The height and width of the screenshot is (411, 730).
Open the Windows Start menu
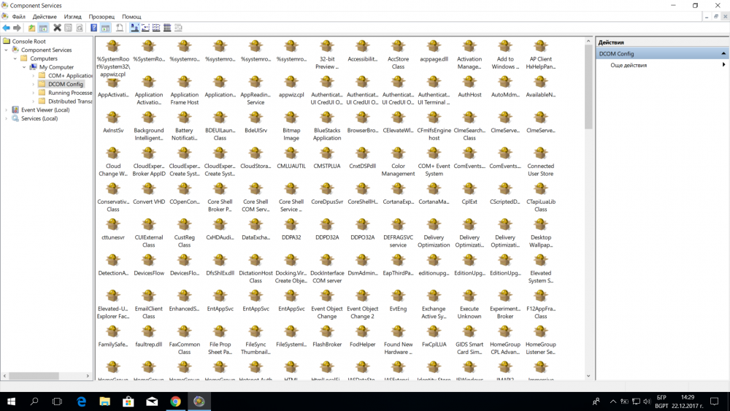click(11, 402)
